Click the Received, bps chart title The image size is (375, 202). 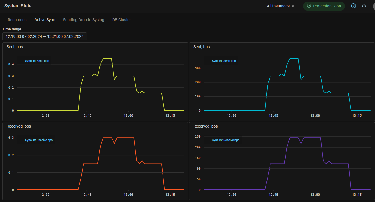point(205,126)
